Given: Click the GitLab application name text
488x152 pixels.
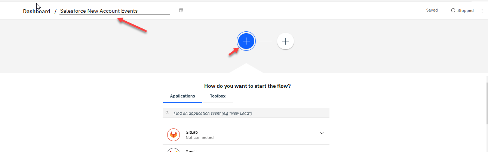Looking at the screenshot, I should [191, 132].
